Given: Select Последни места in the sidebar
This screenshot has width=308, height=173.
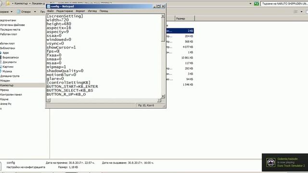Looking at the screenshot, I should 10,30.
